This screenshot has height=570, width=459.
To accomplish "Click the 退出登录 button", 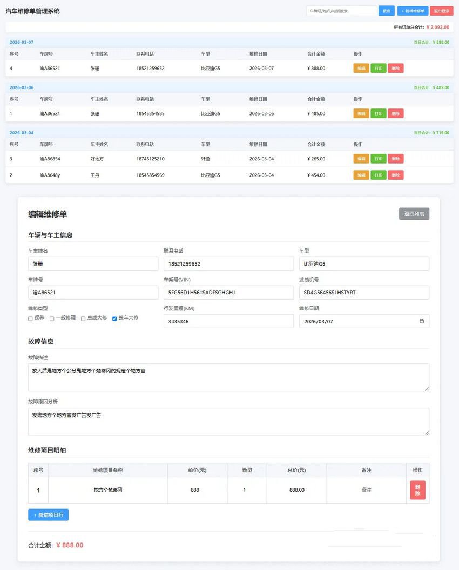I will [x=441, y=10].
